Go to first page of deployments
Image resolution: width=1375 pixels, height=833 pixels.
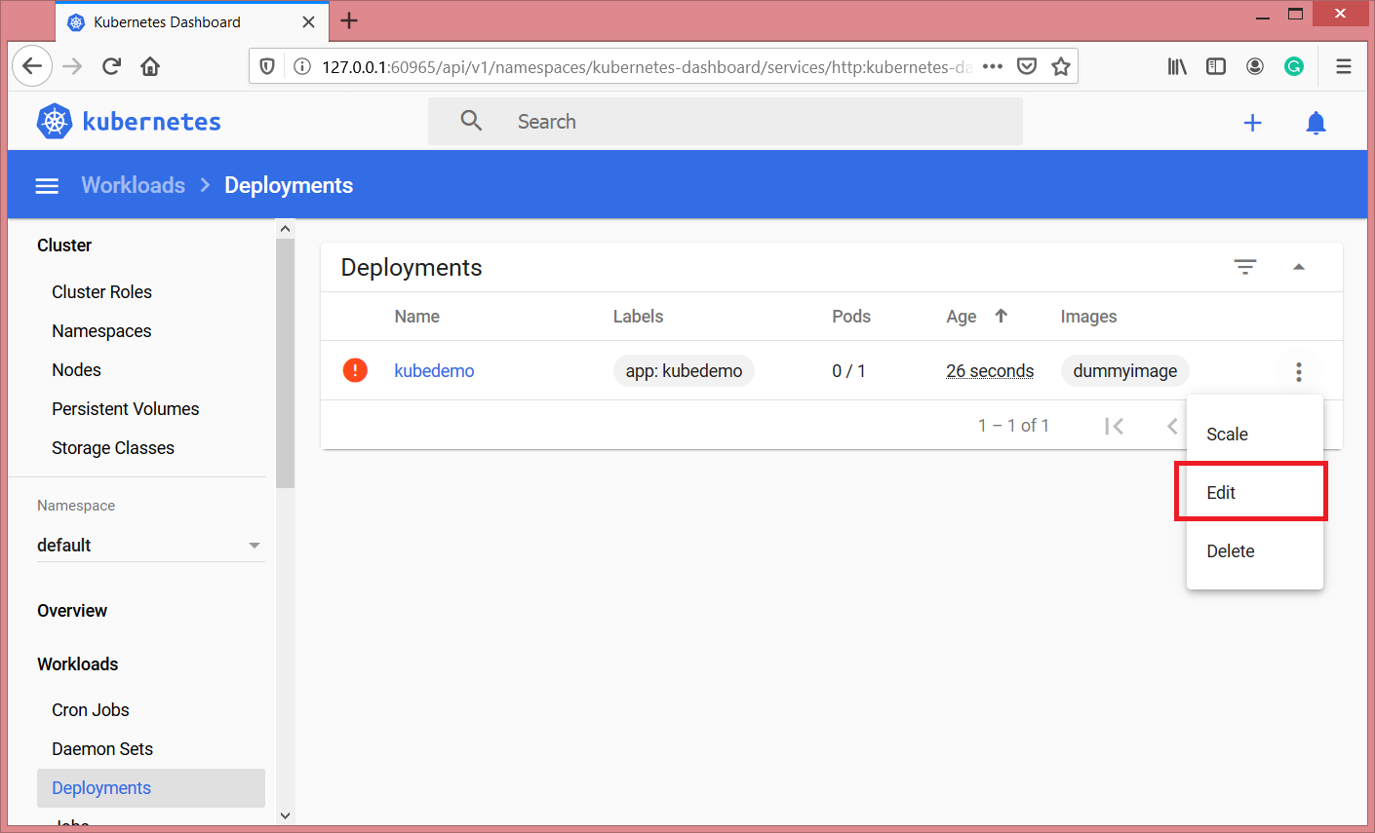1114,426
